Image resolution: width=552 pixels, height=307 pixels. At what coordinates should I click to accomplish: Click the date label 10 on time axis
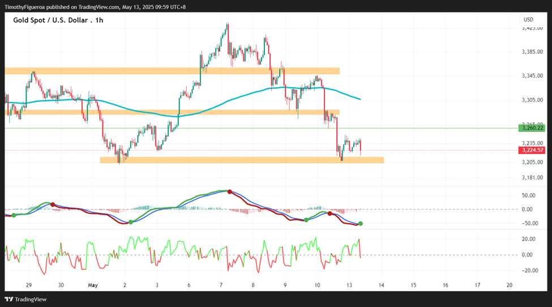tap(317, 285)
